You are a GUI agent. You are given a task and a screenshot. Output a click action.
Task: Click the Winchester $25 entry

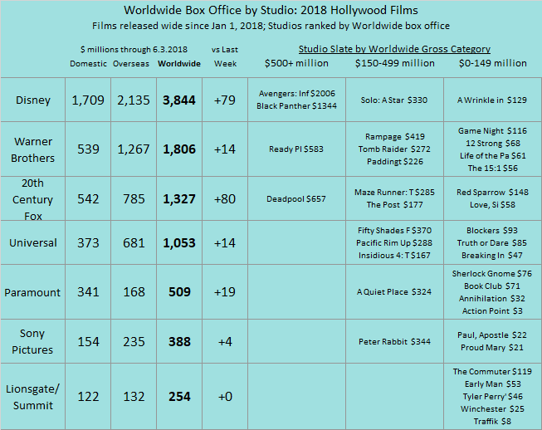(492, 409)
